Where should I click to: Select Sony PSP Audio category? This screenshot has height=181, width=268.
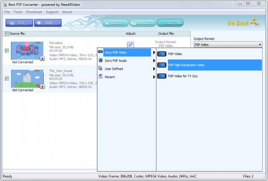coord(127,61)
